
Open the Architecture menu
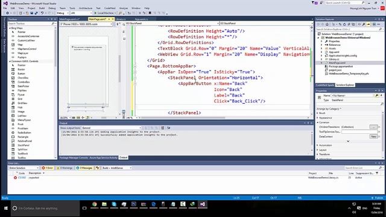click(86, 8)
